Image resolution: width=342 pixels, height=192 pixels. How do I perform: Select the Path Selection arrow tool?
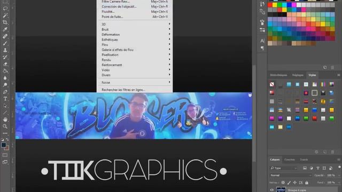point(5,106)
